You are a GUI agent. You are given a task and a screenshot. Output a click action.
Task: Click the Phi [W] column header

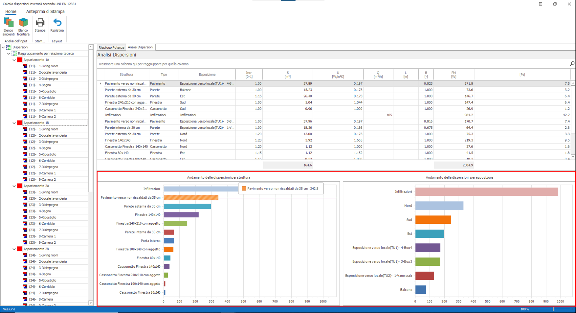pos(453,75)
